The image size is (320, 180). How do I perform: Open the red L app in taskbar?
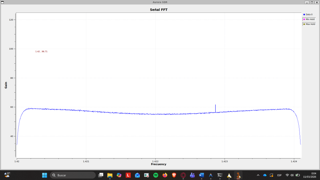[x=128, y=175]
